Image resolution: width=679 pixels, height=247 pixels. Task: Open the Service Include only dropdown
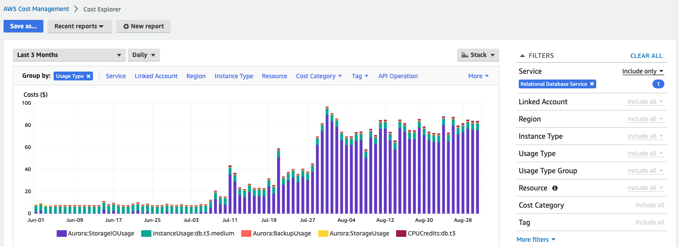[x=643, y=71]
